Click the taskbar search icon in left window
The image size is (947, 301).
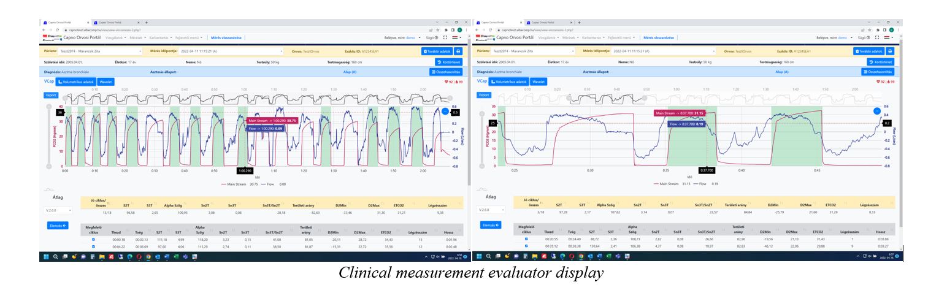(55, 256)
